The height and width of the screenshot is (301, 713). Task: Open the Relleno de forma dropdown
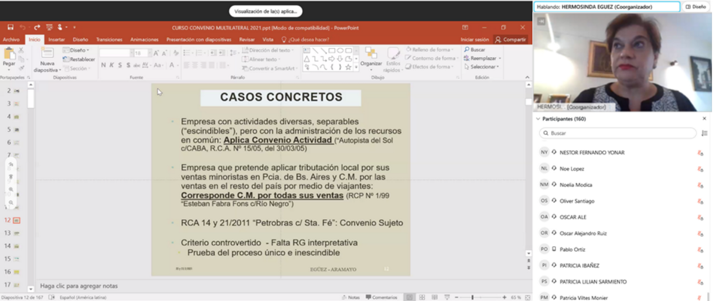(x=429, y=49)
